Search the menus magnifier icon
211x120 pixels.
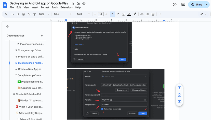coord(6,14)
